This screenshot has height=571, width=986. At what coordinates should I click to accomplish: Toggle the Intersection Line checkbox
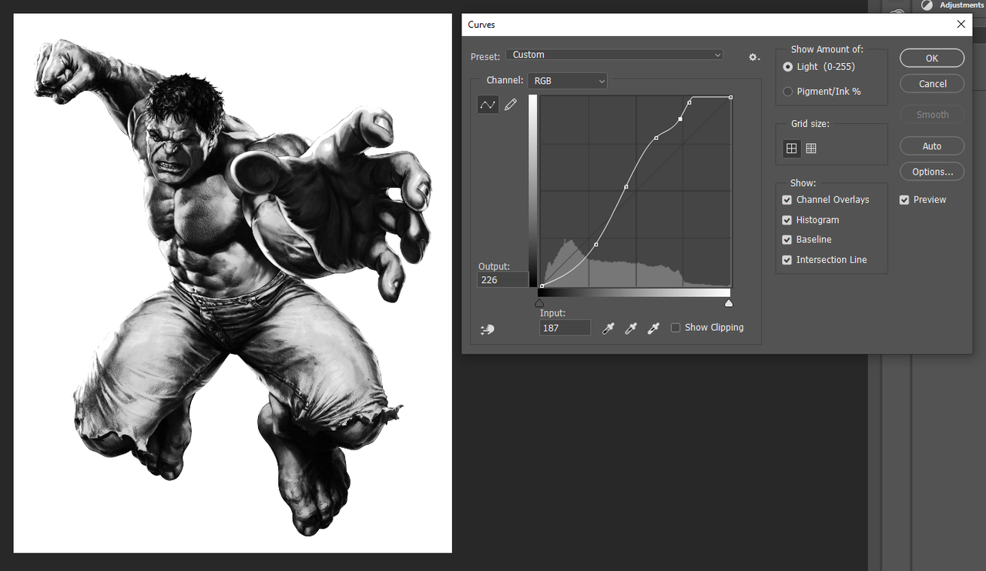pyautogui.click(x=786, y=259)
